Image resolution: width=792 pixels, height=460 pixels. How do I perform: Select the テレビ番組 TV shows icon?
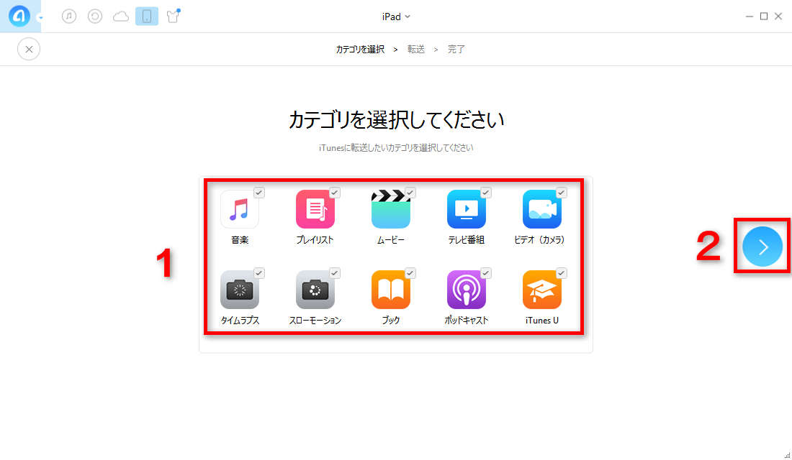[467, 209]
